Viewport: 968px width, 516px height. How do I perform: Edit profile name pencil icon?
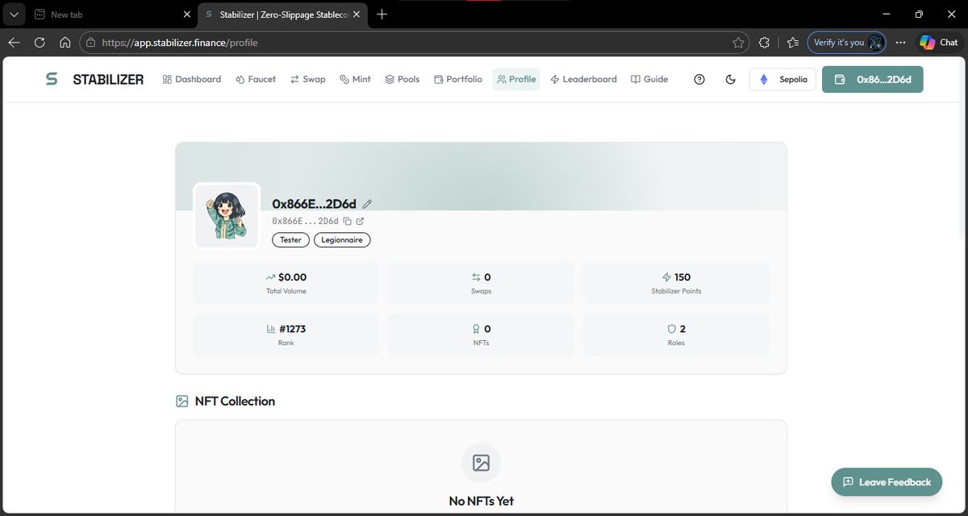[367, 204]
